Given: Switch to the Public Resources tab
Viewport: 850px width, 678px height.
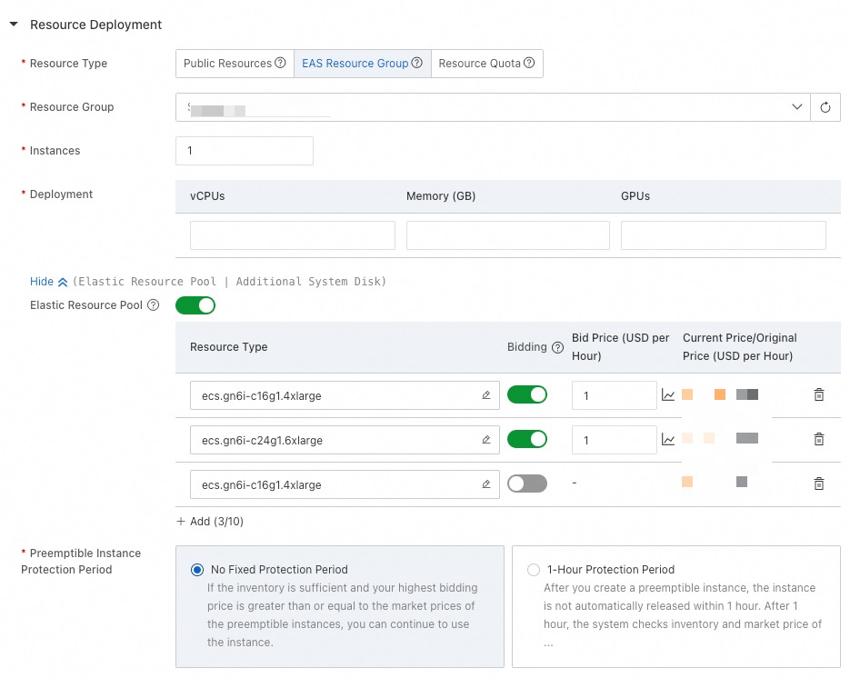Looking at the screenshot, I should [227, 64].
